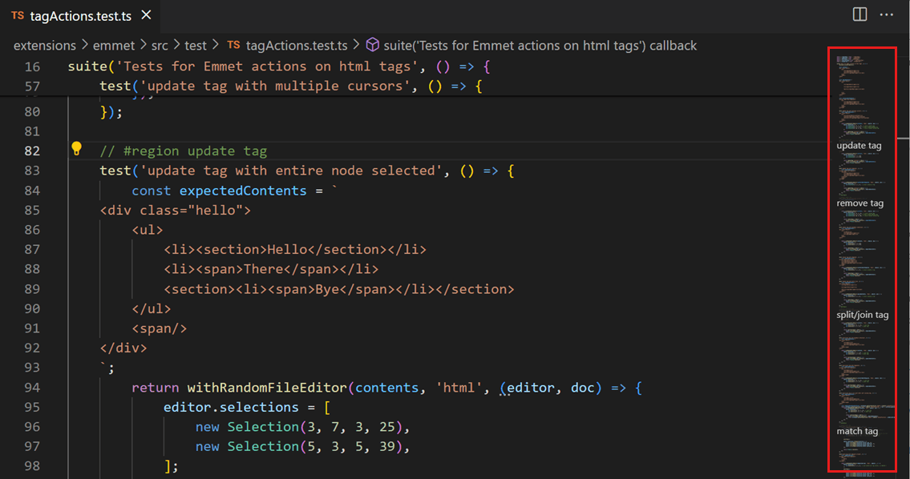Screen dimensions: 910x479
Task: Click the <span/> tag on line 91
Action: (159, 328)
